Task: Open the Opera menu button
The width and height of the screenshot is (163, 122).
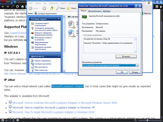Action: pos(5,2)
